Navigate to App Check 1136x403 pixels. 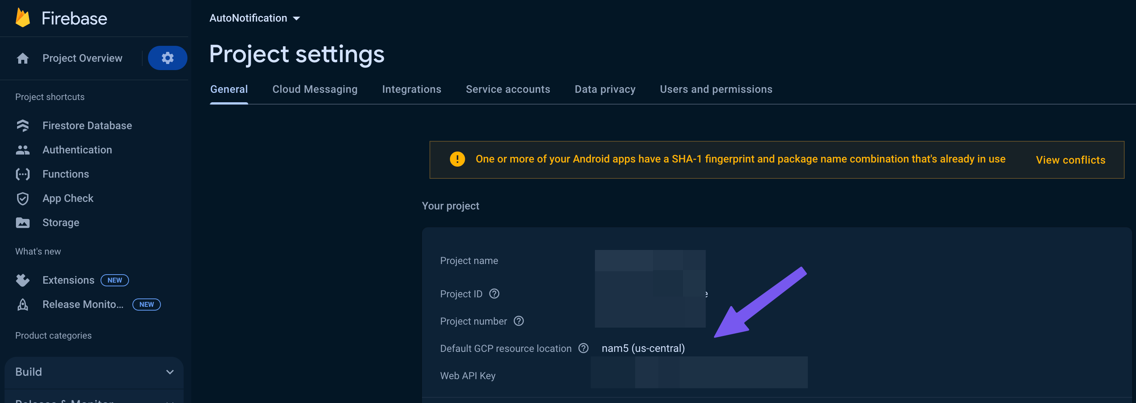[x=68, y=198]
